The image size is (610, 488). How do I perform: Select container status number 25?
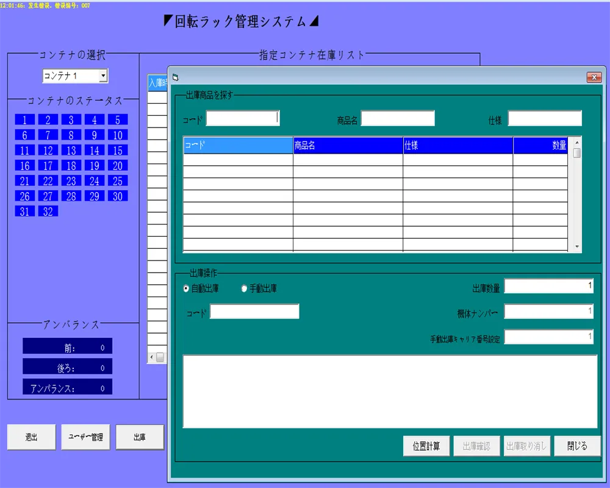point(118,181)
